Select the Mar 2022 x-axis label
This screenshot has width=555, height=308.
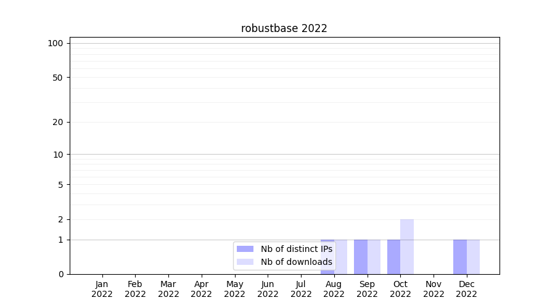tap(168, 289)
